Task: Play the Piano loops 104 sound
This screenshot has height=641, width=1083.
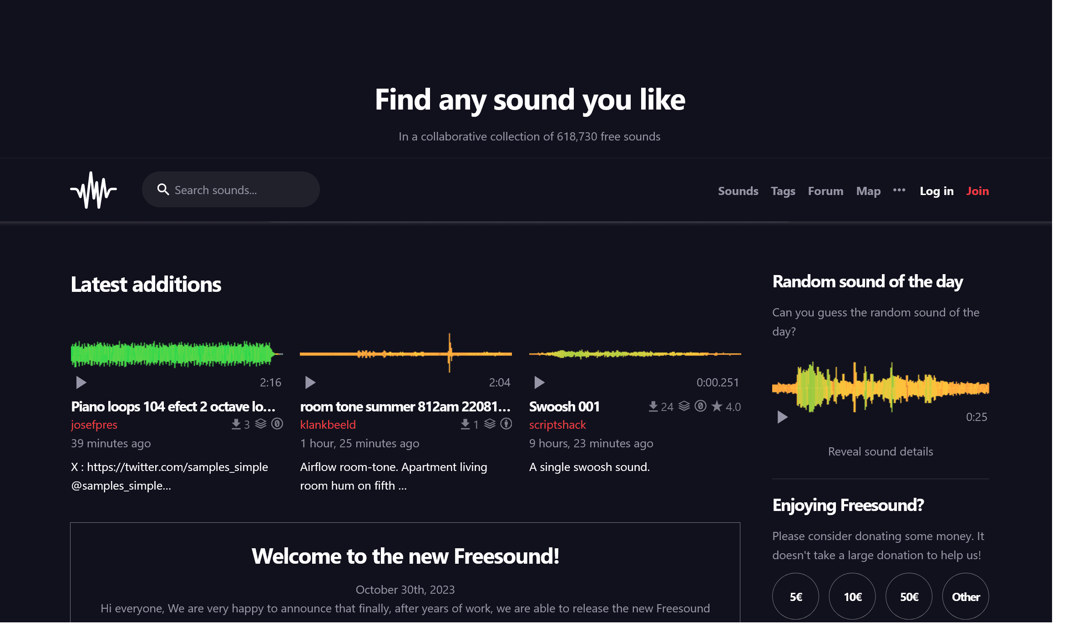Action: click(81, 382)
